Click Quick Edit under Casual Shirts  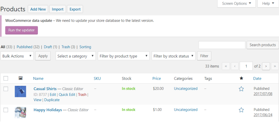67,95
